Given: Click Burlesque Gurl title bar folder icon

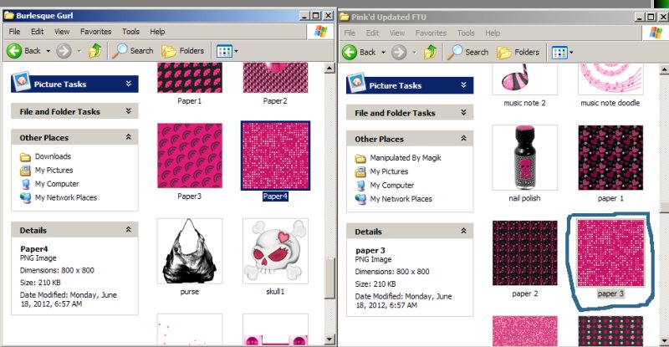Looking at the screenshot, I should (x=9, y=16).
